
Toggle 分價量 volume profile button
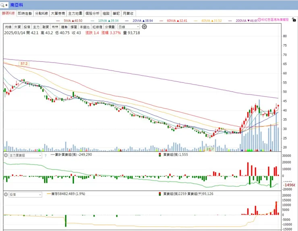coord(110,27)
